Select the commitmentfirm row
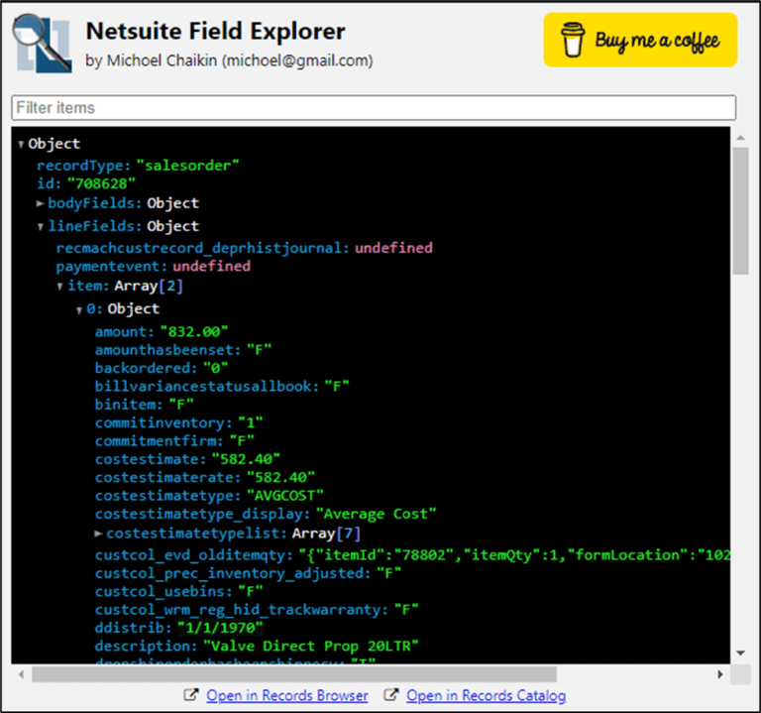 click(174, 441)
